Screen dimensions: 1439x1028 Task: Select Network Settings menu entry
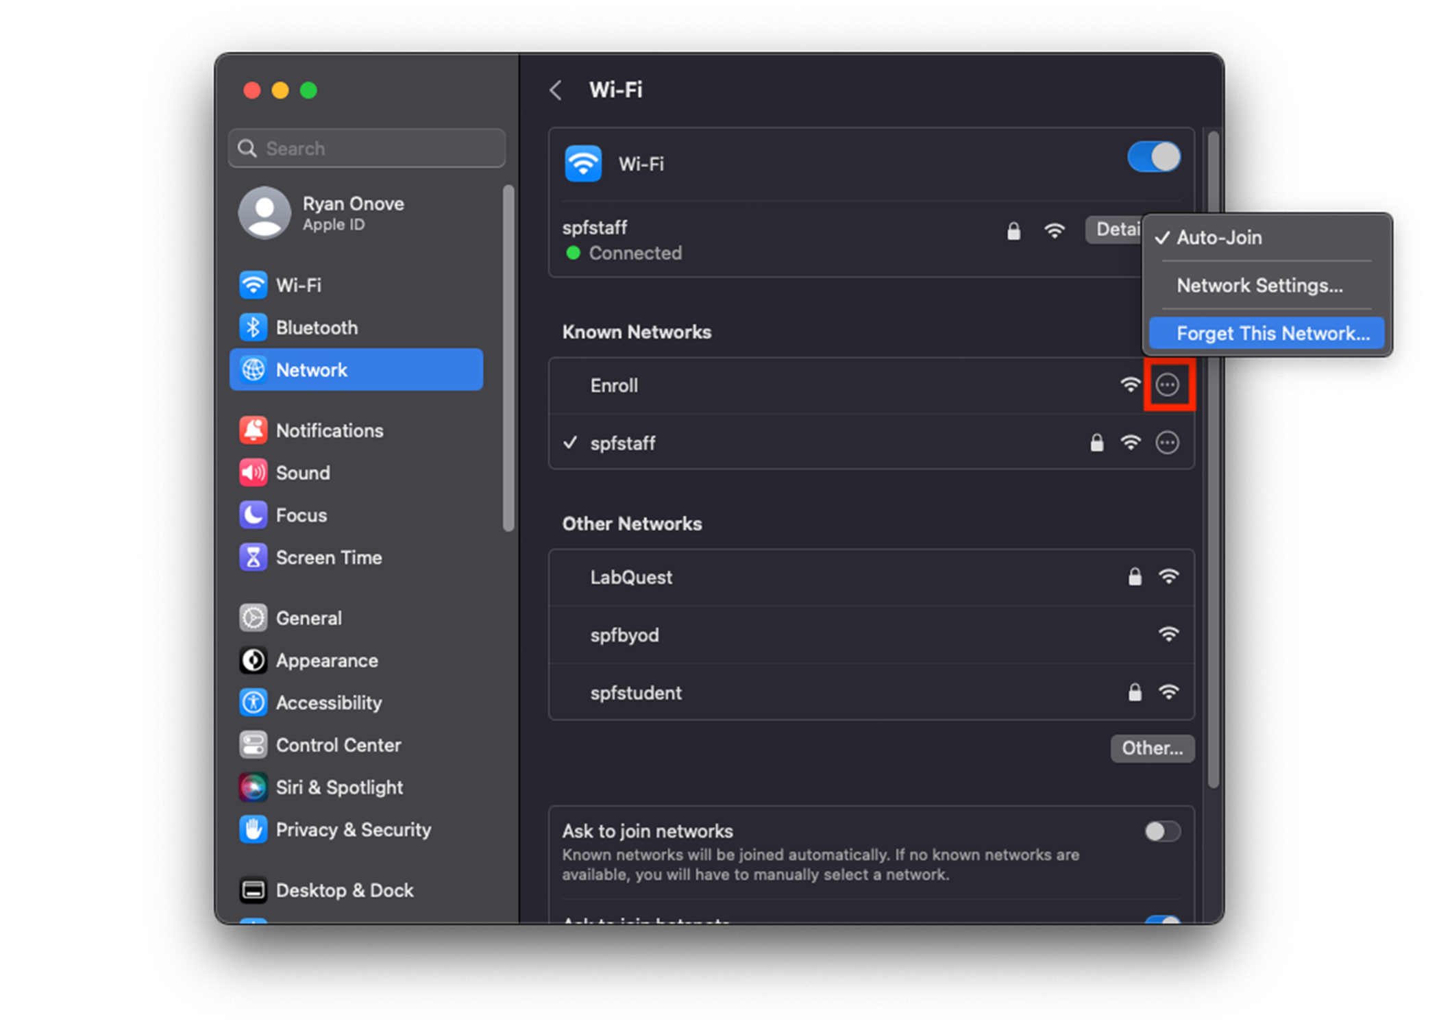click(1259, 286)
